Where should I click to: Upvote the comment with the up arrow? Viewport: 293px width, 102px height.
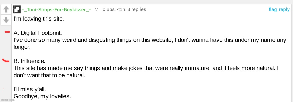click(6, 9)
